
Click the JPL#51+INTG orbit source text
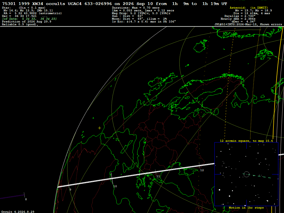248,24
